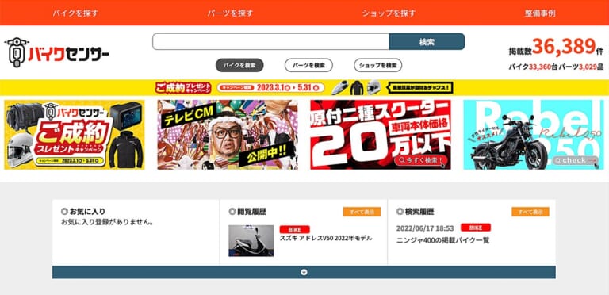Select the バイクを検索 search mode
The height and width of the screenshot is (295, 609).
(239, 65)
